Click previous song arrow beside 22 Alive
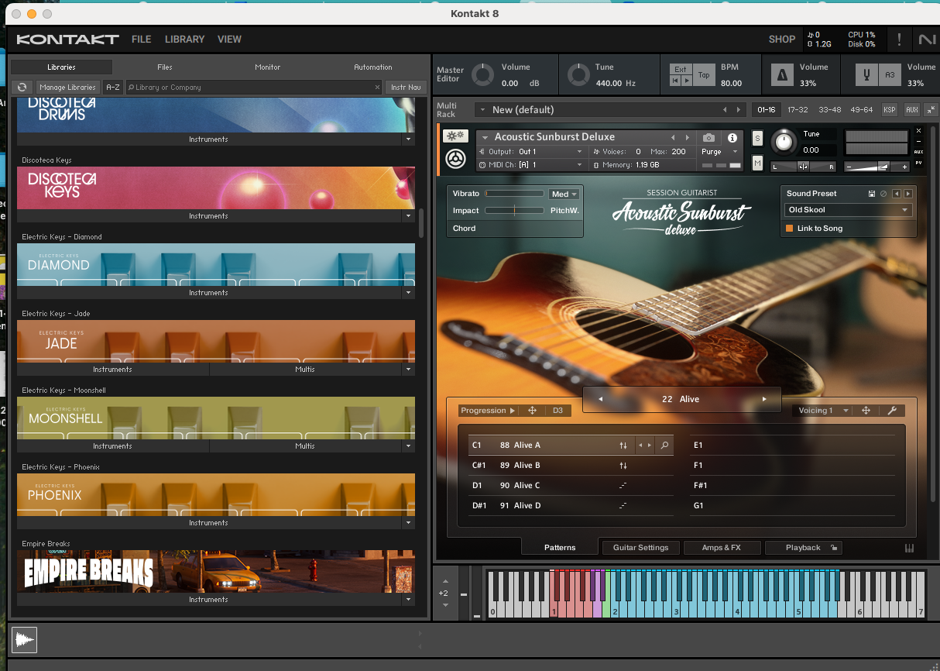This screenshot has width=940, height=671. tap(600, 400)
